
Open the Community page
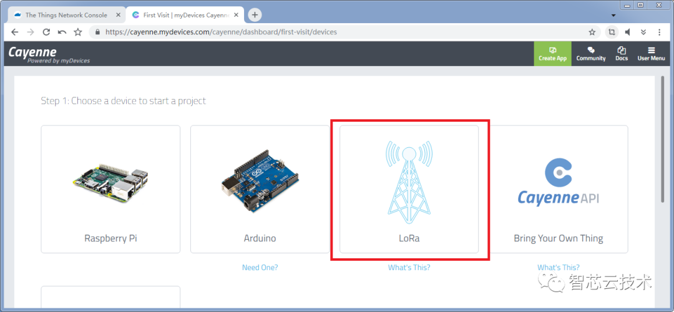[x=591, y=54]
